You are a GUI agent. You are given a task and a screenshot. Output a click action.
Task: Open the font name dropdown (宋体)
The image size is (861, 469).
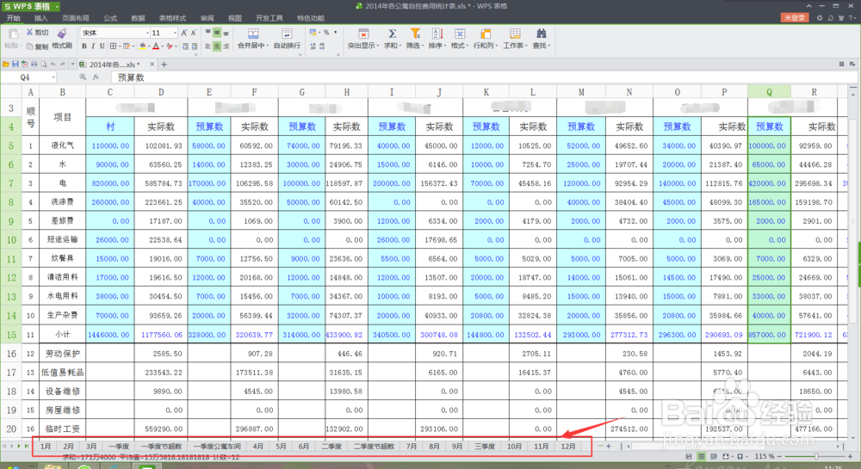(x=148, y=33)
